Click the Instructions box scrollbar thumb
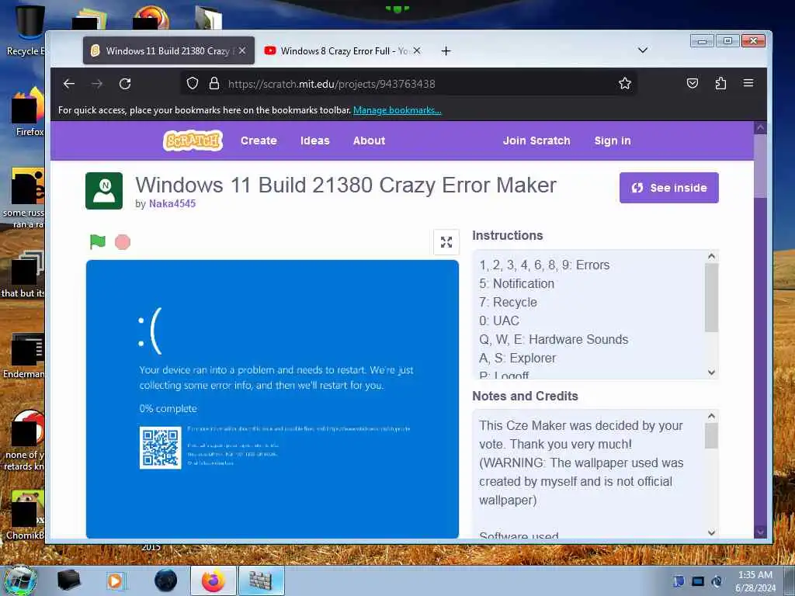The image size is (795, 596). 711,297
